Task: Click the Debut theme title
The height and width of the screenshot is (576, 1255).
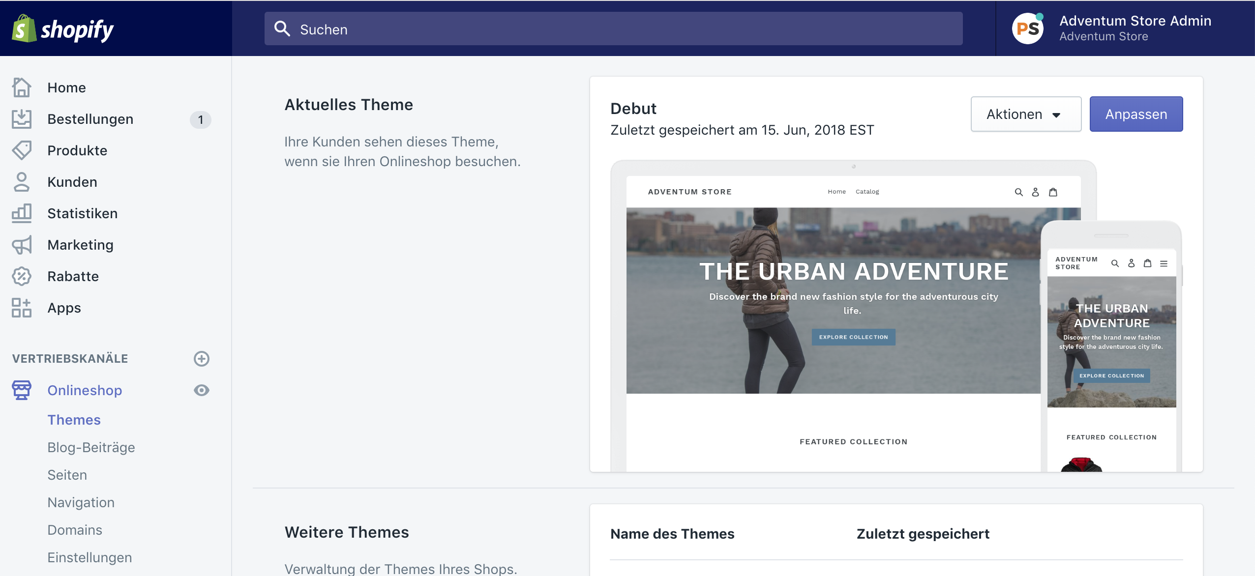Action: [x=633, y=109]
